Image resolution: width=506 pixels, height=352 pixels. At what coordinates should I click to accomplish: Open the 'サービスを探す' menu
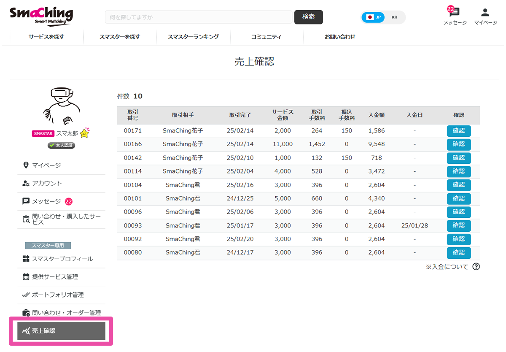click(46, 37)
